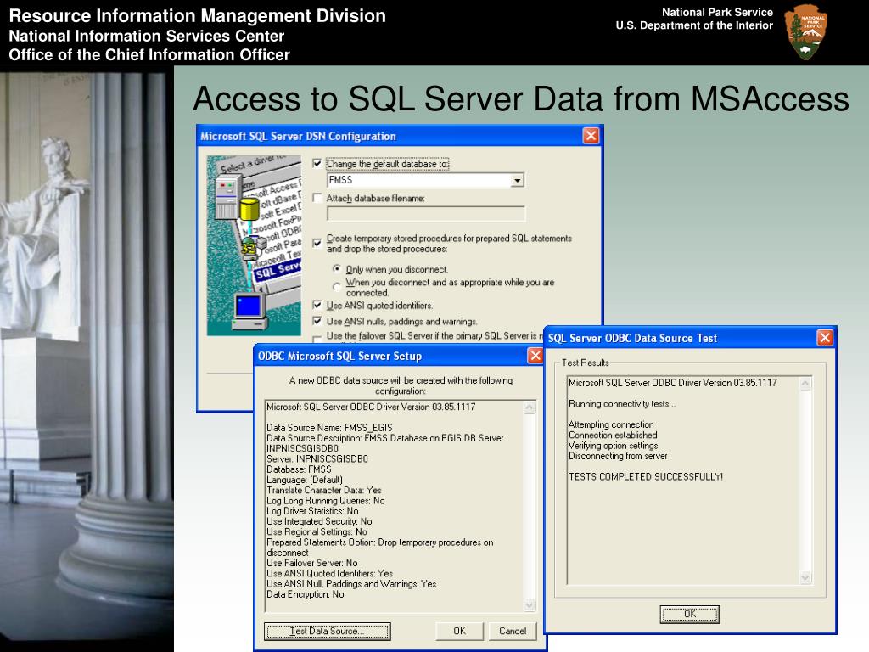869x652 pixels.
Task: Click 'Data Source Name: FMSS_EGIS' line
Action: 329,428
